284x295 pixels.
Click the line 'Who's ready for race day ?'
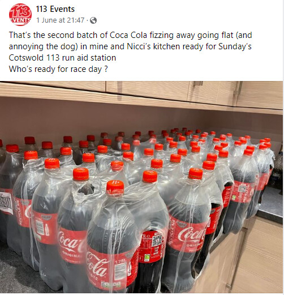coord(58,69)
